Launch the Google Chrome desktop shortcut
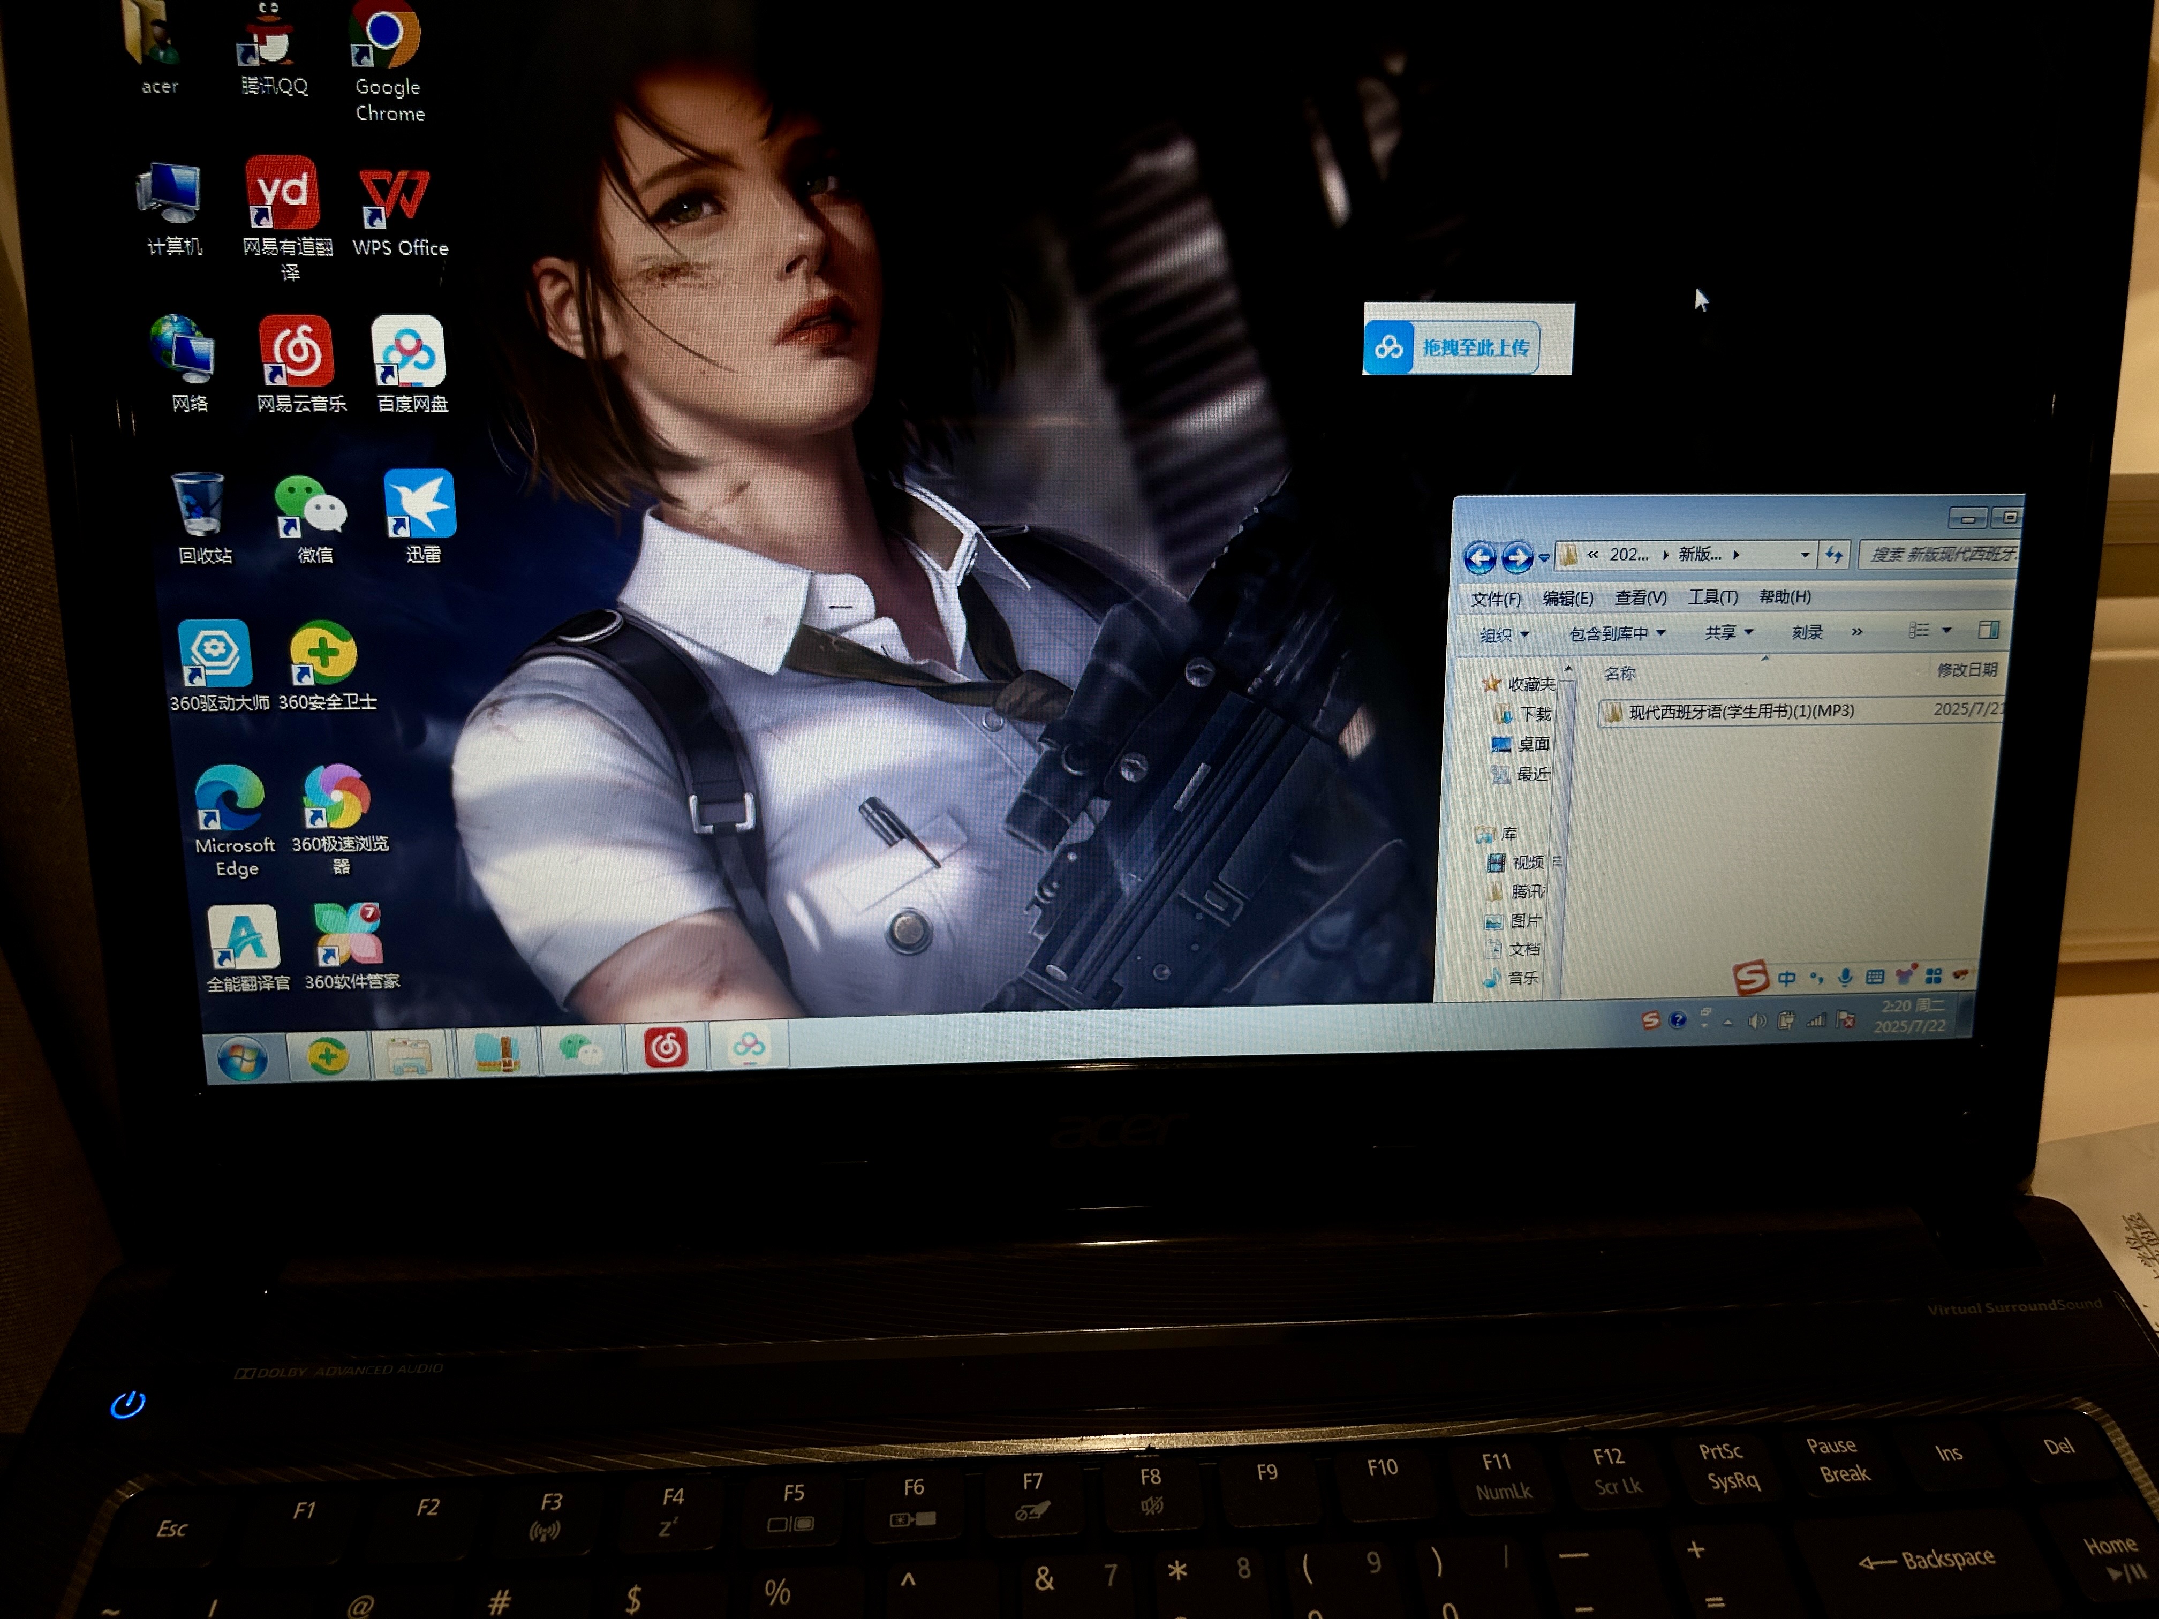This screenshot has width=2159, height=1619. (x=388, y=60)
